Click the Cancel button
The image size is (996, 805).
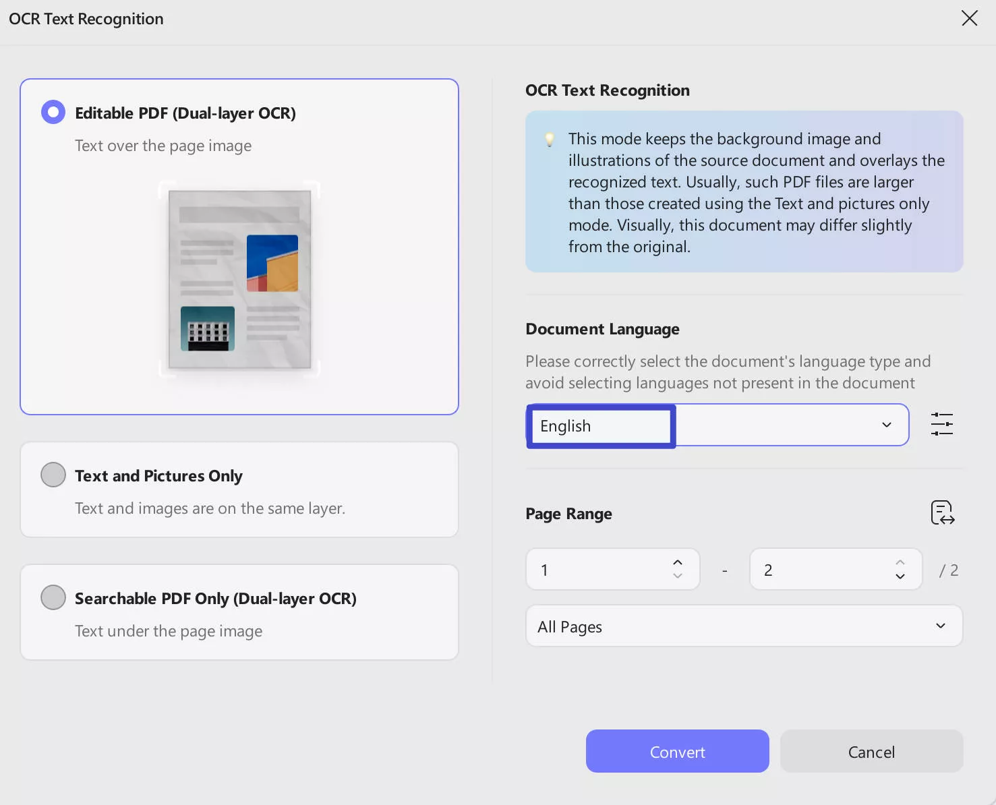pyautogui.click(x=871, y=752)
